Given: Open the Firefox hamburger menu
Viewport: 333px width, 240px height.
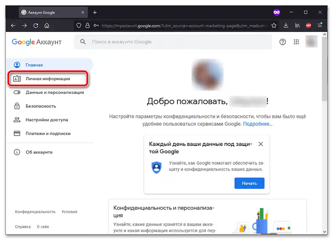Looking at the screenshot, I should (x=320, y=25).
